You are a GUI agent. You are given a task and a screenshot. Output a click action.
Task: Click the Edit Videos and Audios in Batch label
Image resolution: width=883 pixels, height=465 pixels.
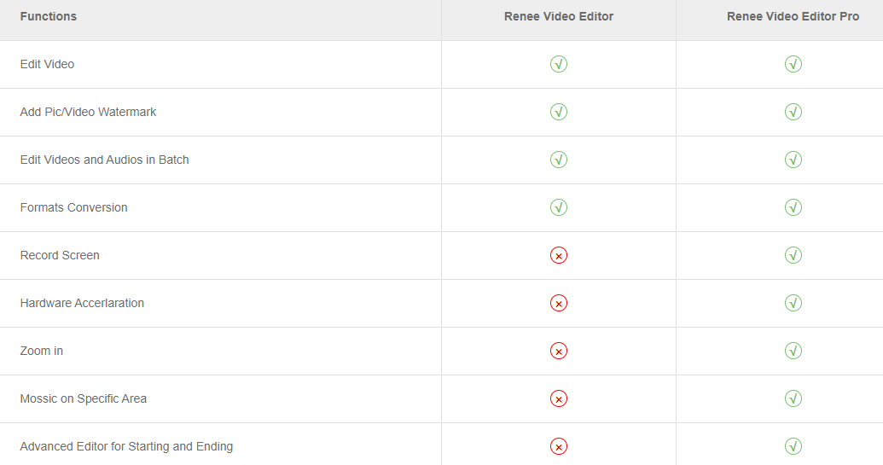[x=105, y=160]
